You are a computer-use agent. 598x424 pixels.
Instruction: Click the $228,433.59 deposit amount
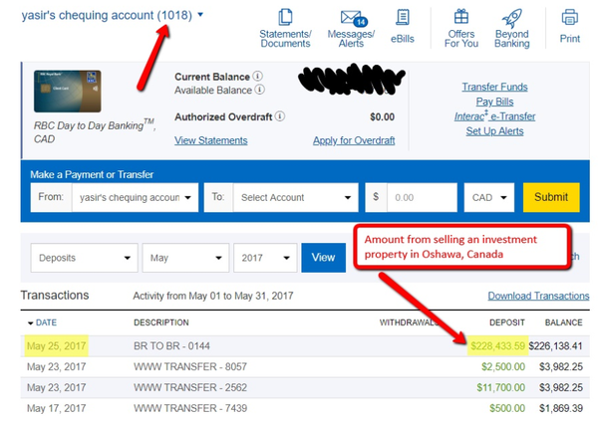[497, 346]
